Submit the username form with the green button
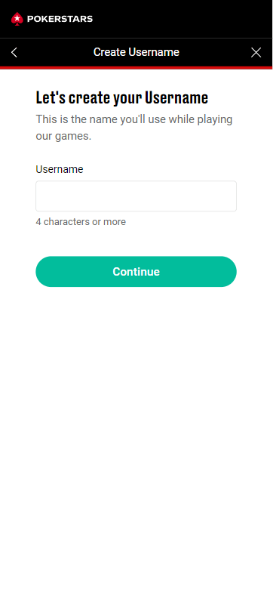 (136, 272)
